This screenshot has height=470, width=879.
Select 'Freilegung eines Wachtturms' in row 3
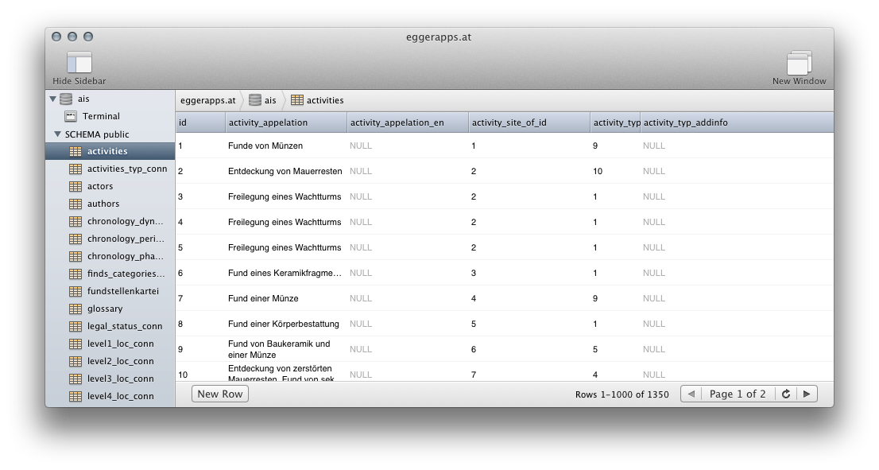point(285,197)
